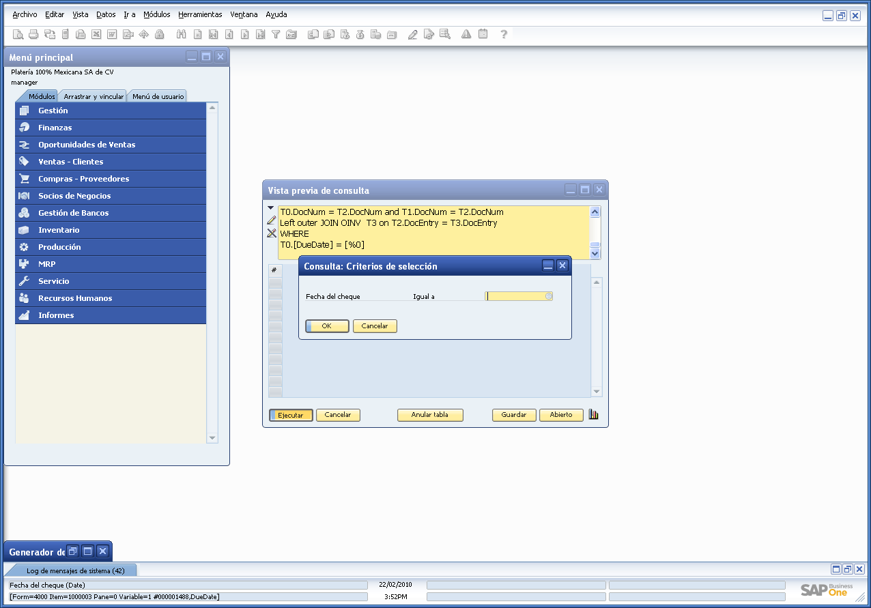Click the alert triangle toolbar icon
Screen dimensions: 871x608
pyautogui.click(x=466, y=34)
